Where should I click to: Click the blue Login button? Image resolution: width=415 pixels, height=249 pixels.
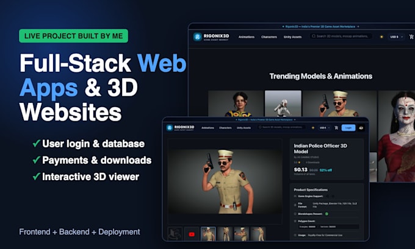tap(348, 128)
